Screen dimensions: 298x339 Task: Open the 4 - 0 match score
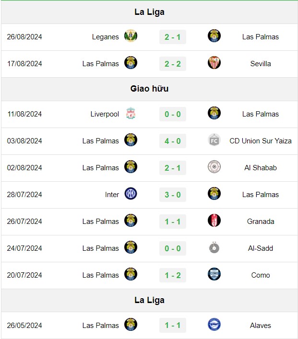click(x=173, y=141)
